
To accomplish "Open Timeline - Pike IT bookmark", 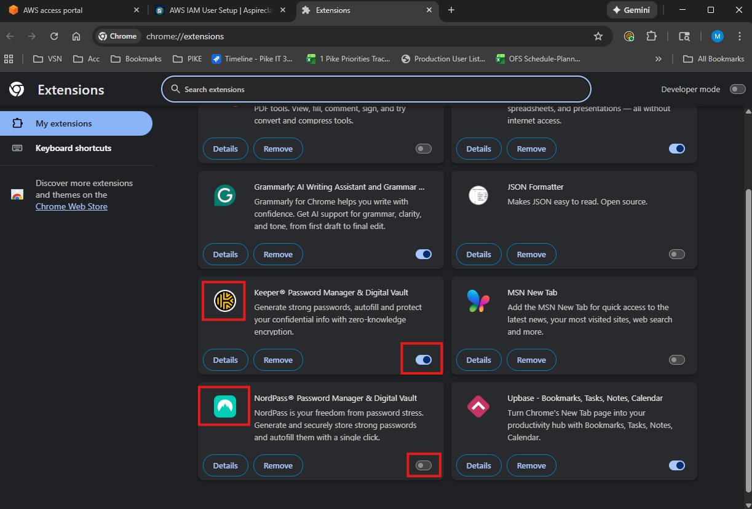I will pyautogui.click(x=252, y=59).
